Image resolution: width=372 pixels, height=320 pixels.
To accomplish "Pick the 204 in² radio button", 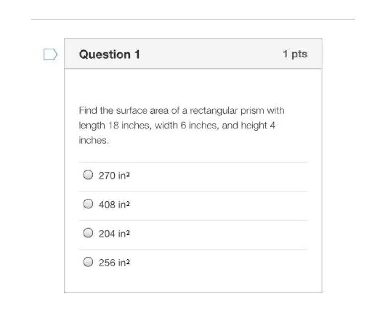I will coord(88,233).
